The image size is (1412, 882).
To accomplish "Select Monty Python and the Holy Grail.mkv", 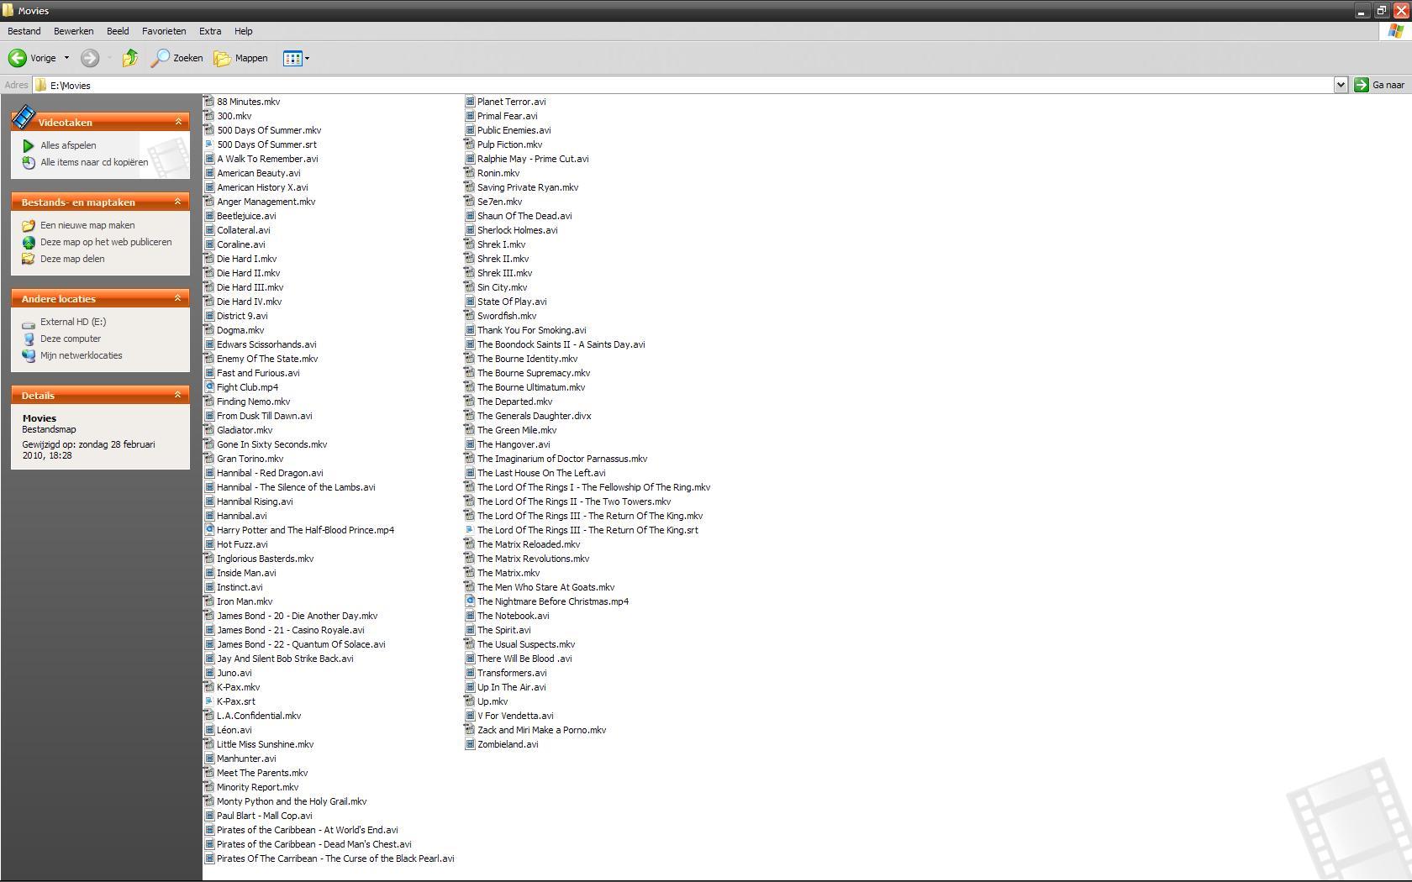I will click(x=292, y=801).
